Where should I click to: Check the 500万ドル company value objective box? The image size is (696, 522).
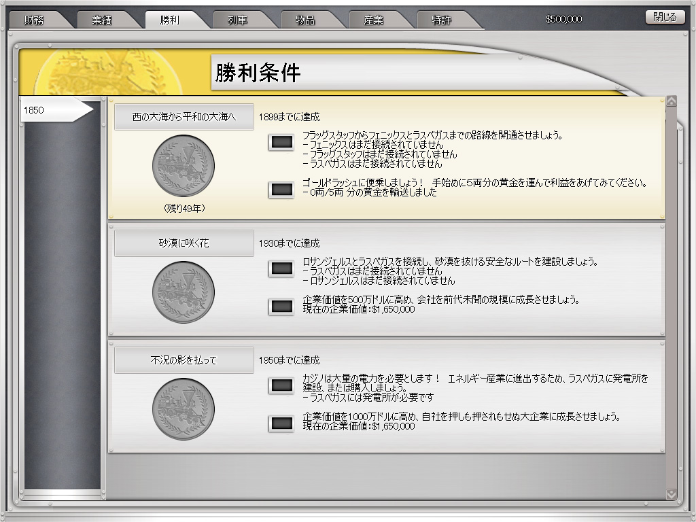(281, 307)
